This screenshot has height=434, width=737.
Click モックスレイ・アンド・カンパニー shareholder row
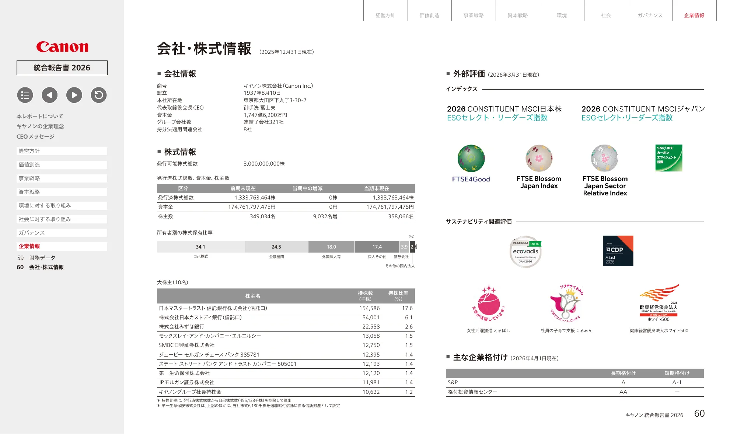286,336
